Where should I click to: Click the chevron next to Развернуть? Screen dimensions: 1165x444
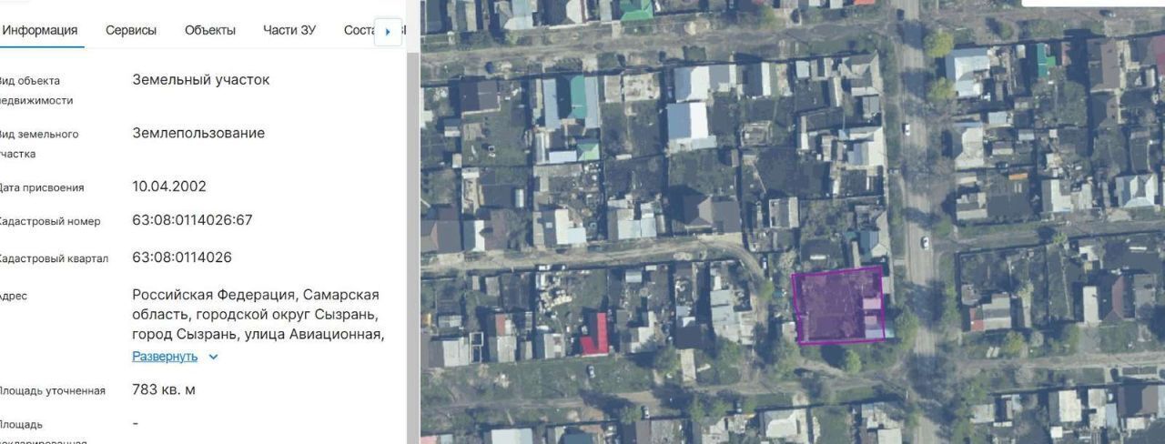pos(213,357)
